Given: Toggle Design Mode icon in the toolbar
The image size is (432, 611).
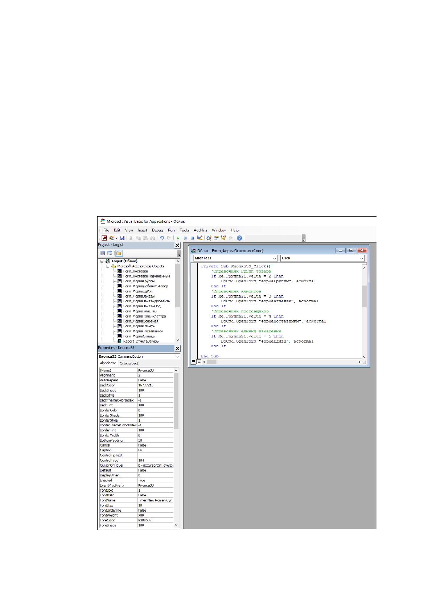Looking at the screenshot, I should click(x=199, y=238).
